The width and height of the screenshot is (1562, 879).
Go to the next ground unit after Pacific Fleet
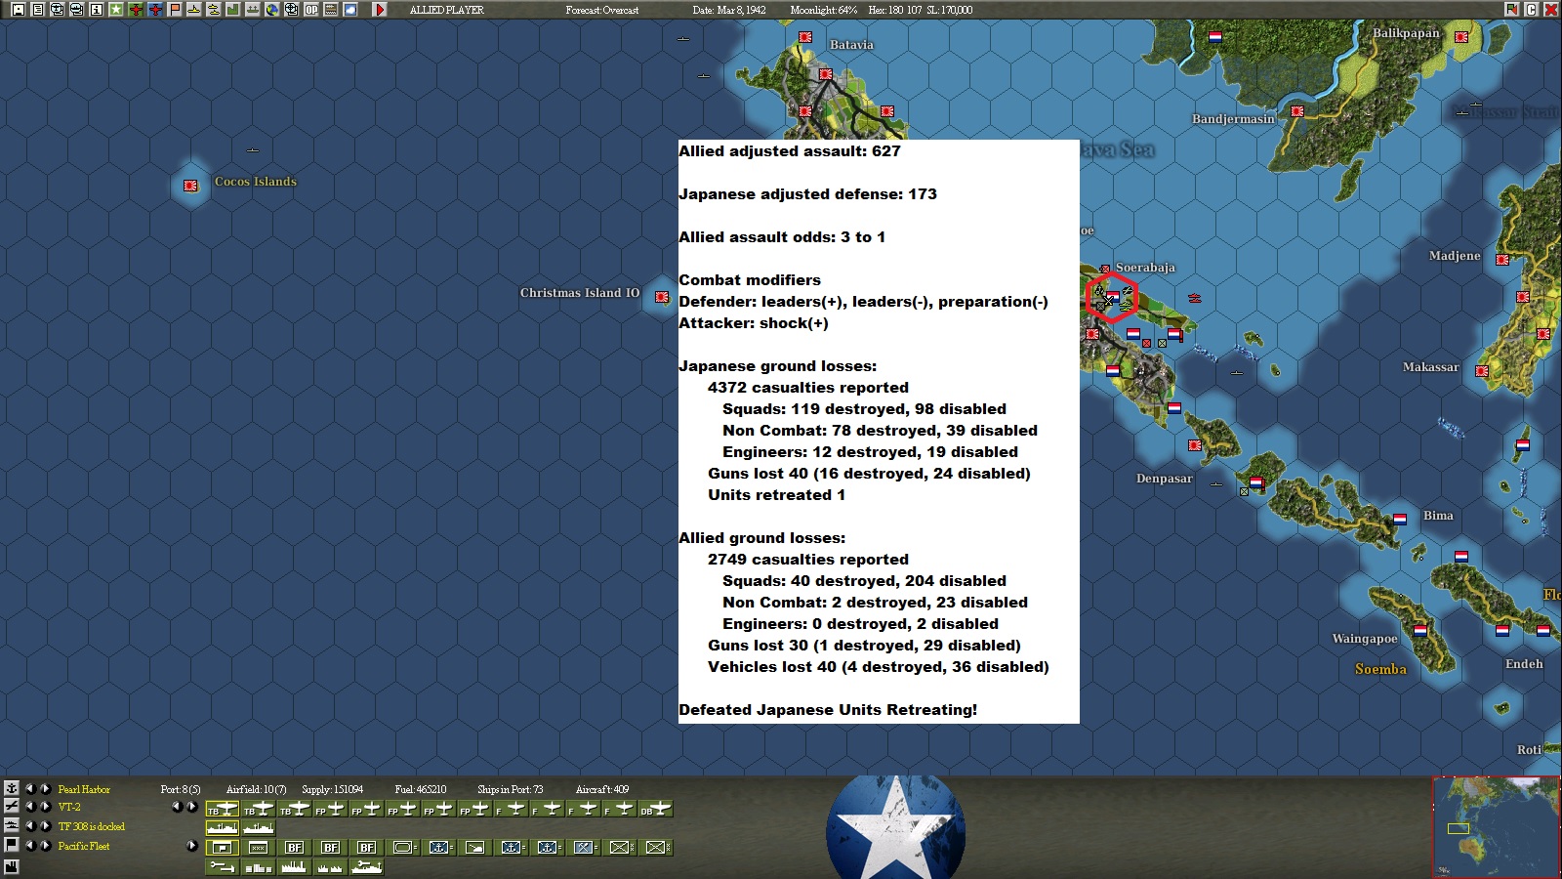[x=45, y=845]
